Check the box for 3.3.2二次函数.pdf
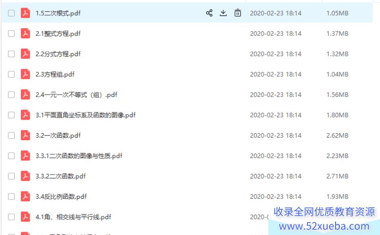 pos(11,176)
